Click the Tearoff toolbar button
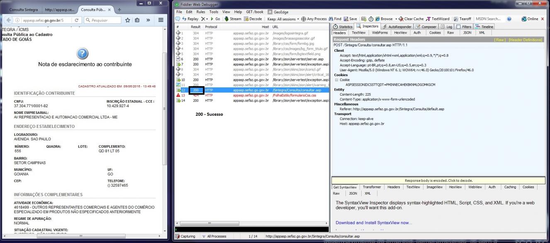This screenshot has width=550, height=243. (x=462, y=19)
